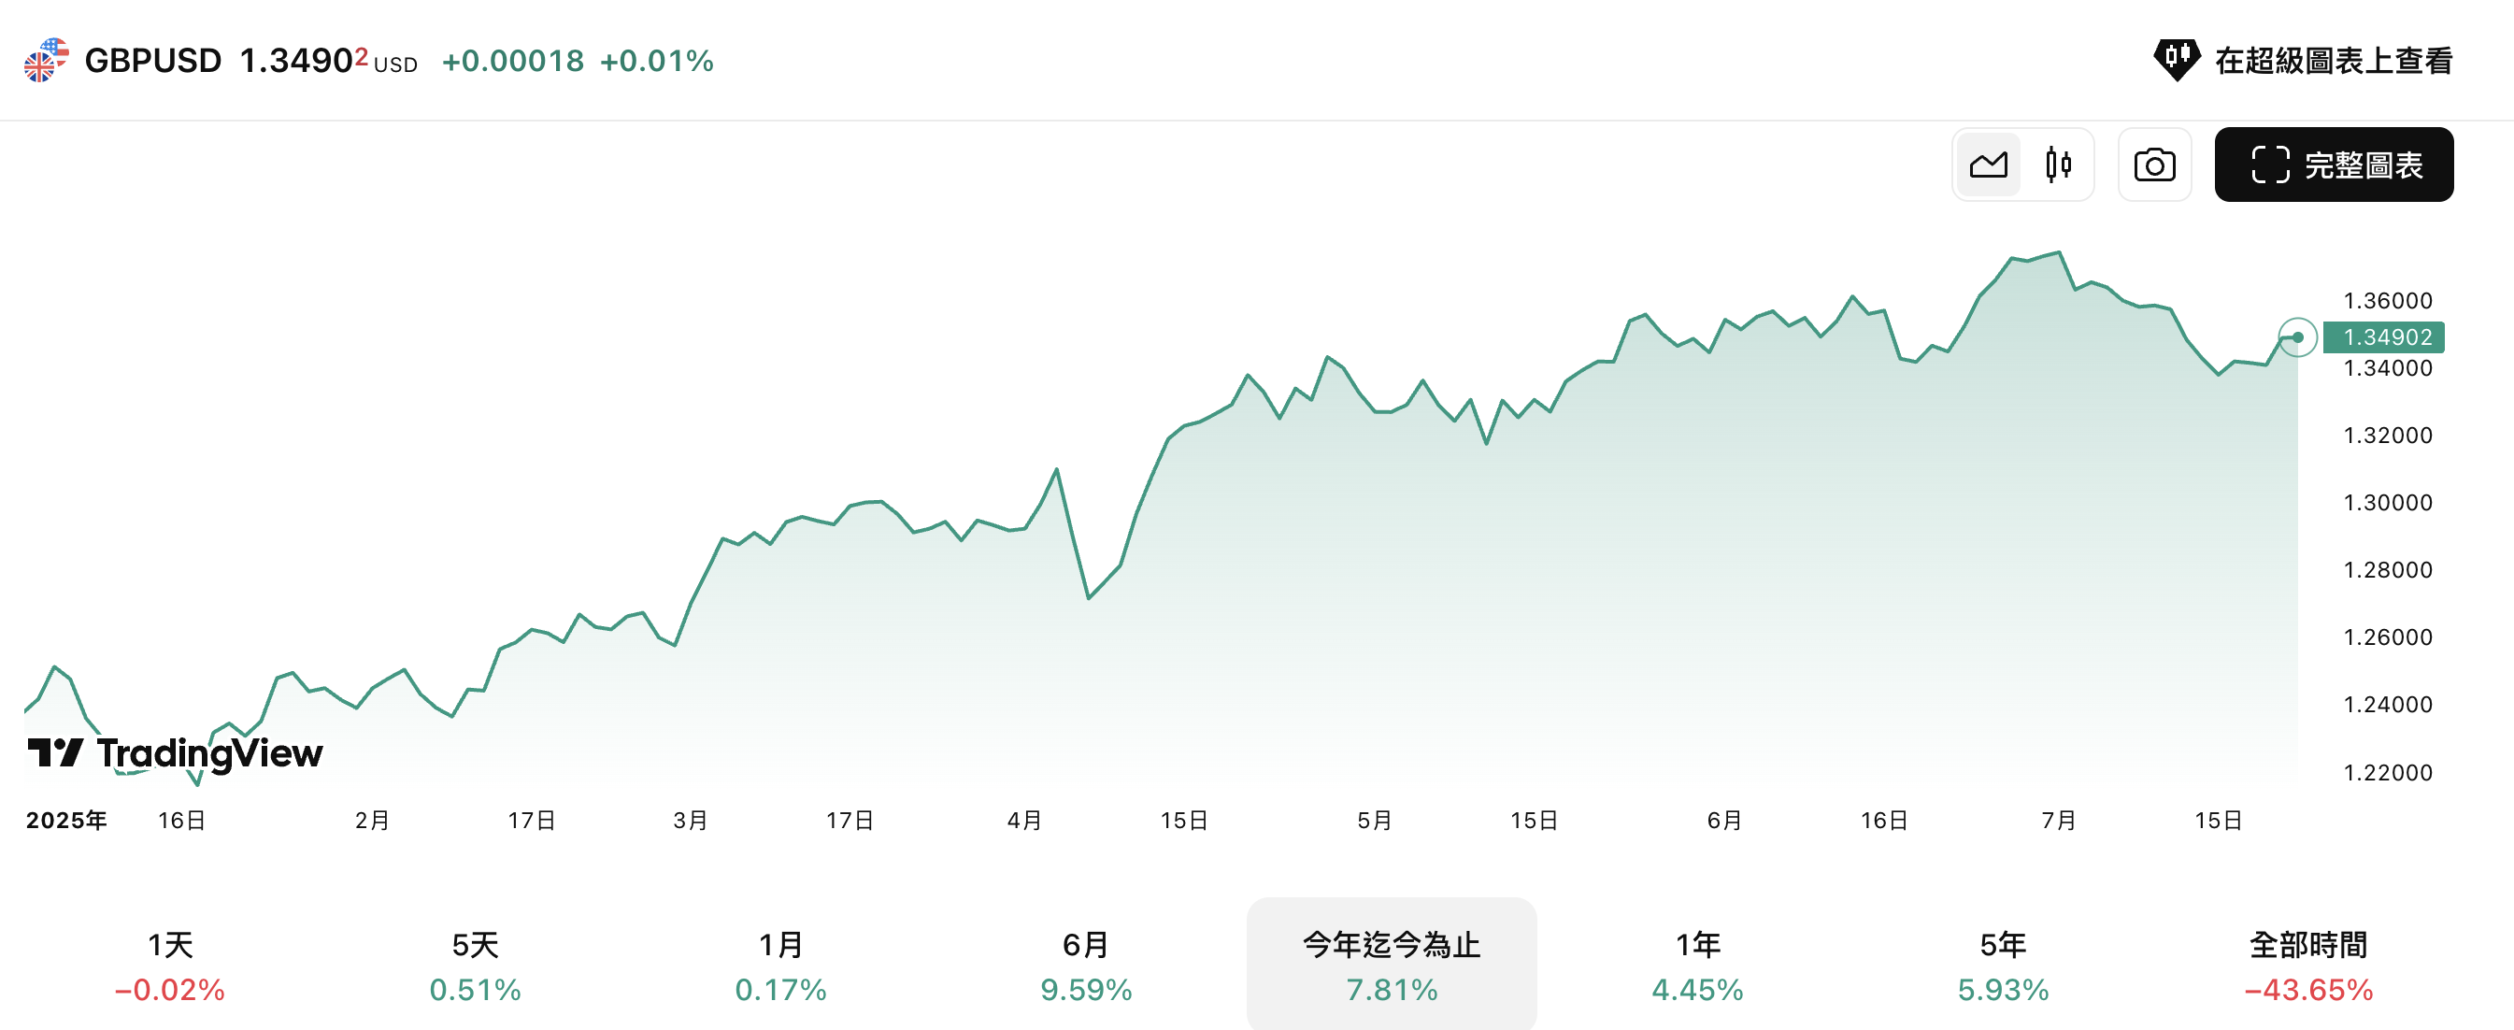Select the GBPUSD symbol name
This screenshot has width=2514, height=1030.
[156, 61]
